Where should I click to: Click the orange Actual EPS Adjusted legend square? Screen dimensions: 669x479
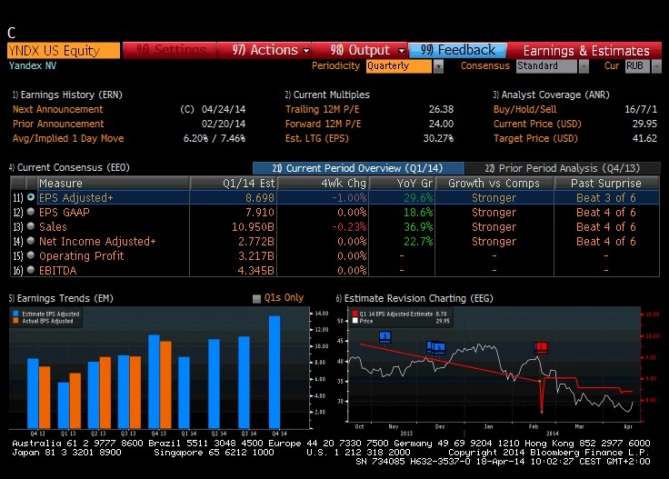point(15,321)
